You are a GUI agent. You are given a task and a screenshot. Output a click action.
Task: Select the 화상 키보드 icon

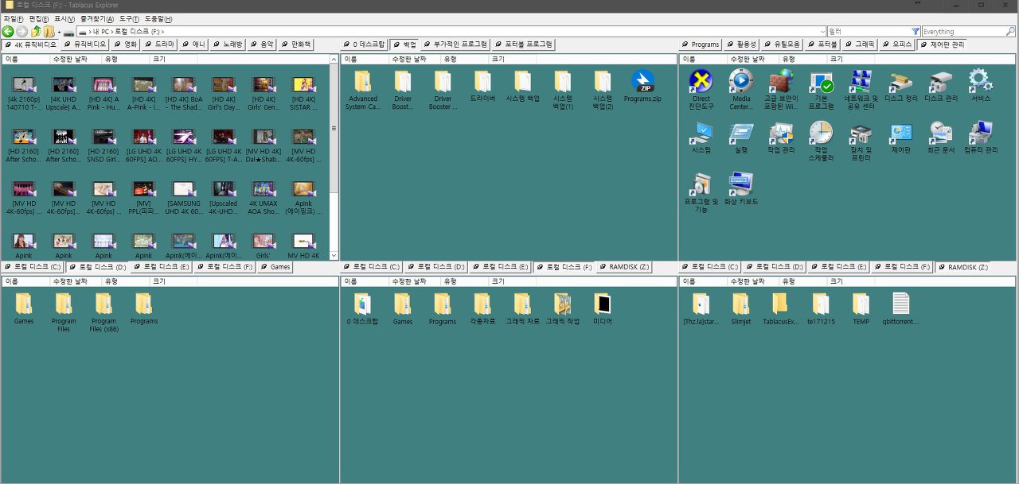point(741,184)
